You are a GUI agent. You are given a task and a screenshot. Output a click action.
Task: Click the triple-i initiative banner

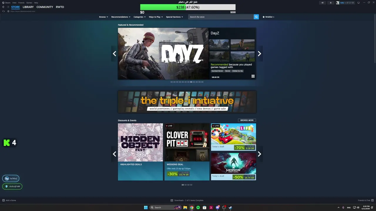(187, 102)
